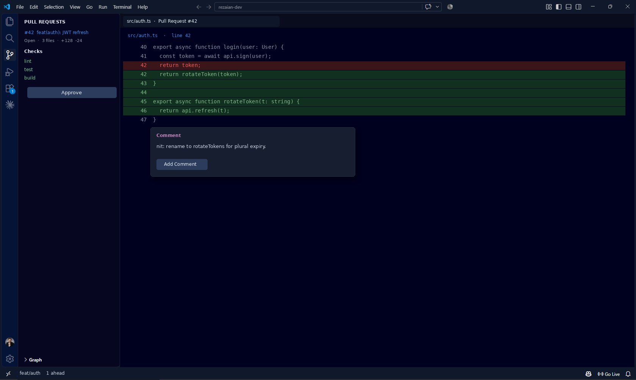The width and height of the screenshot is (636, 380).
Task: Open pull request #42 feat(auth): JWT refresh
Action: coord(56,33)
